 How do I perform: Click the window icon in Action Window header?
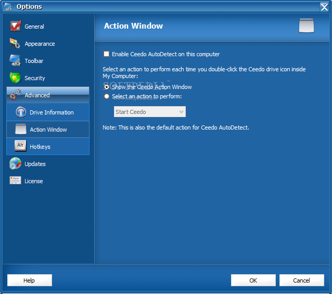coord(307,26)
